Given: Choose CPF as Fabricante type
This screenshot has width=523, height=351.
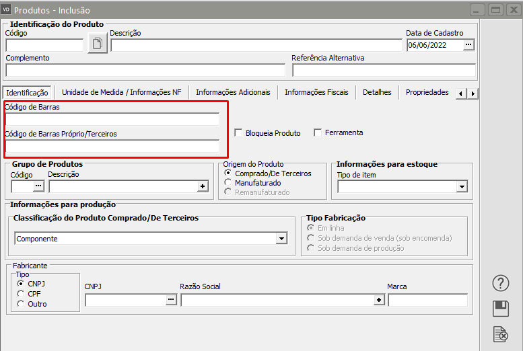Looking at the screenshot, I should (x=20, y=294).
